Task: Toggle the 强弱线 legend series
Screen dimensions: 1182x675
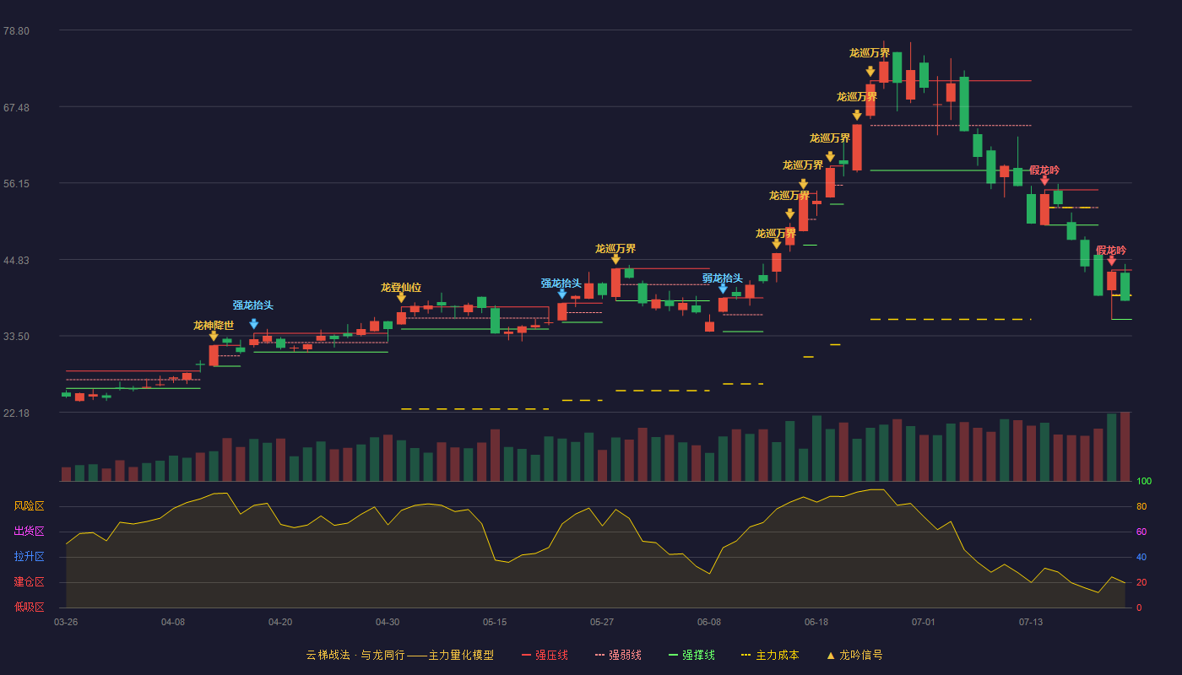Action: click(x=617, y=655)
